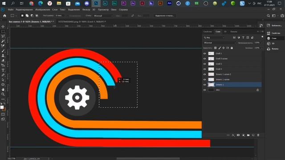The height and width of the screenshot is (160, 285).
Task: Choose Subtract from Selection mode icon
Action: 32,16
